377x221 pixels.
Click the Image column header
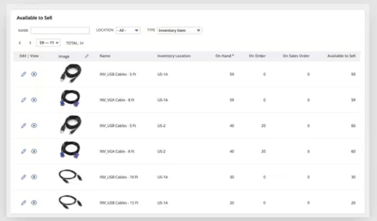pos(64,57)
